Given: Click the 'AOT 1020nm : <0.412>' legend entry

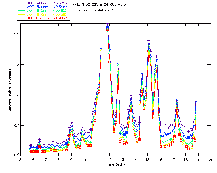Looking at the screenshot, I should point(43,18).
